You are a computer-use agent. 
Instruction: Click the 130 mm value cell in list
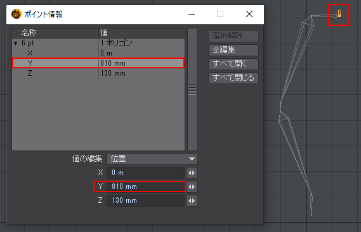142,73
